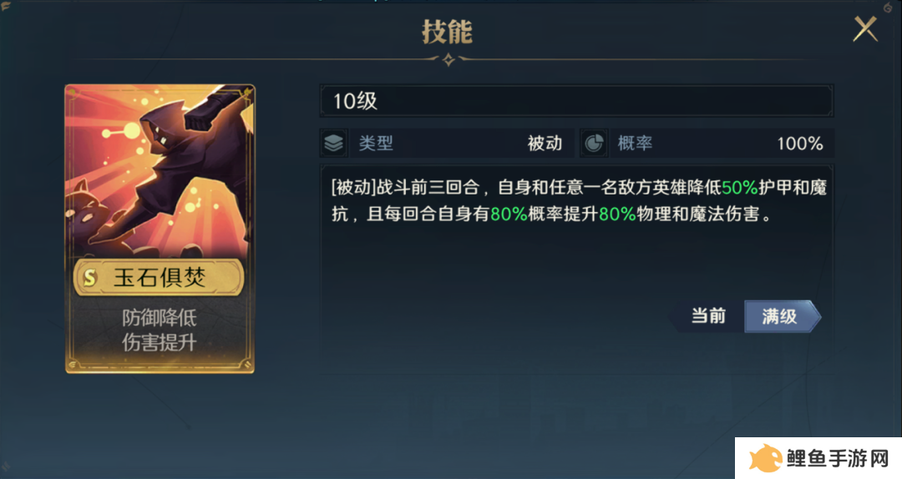Screen dimensions: 902x479
Task: Click the green 50% armor reduction value
Action: point(740,188)
